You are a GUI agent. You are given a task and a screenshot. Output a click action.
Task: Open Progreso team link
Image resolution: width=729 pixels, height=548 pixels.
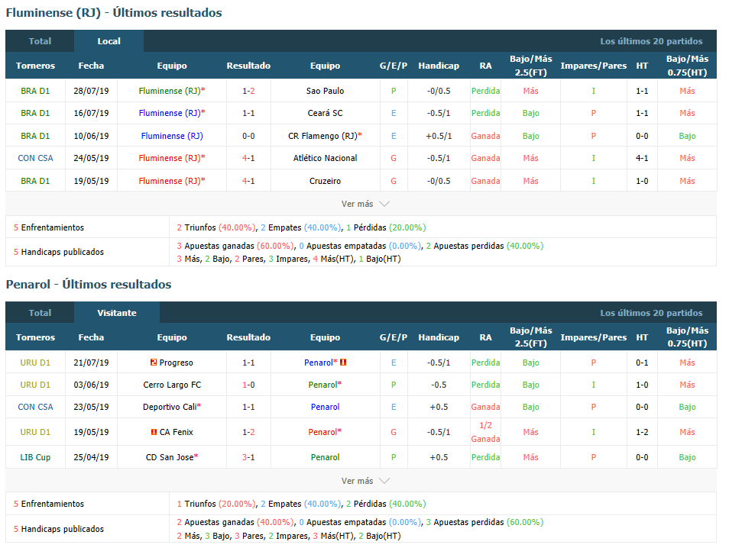point(176,363)
